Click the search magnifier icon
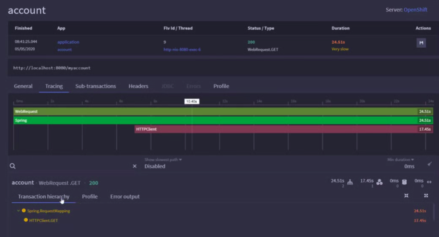The height and width of the screenshot is (237, 439). click(x=12, y=166)
